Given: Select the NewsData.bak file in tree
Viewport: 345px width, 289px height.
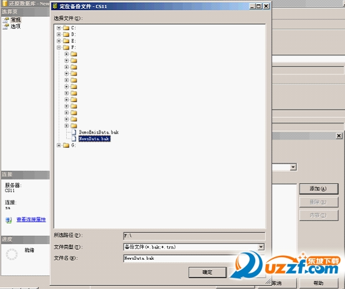Looking at the screenshot, I should coord(94,139).
